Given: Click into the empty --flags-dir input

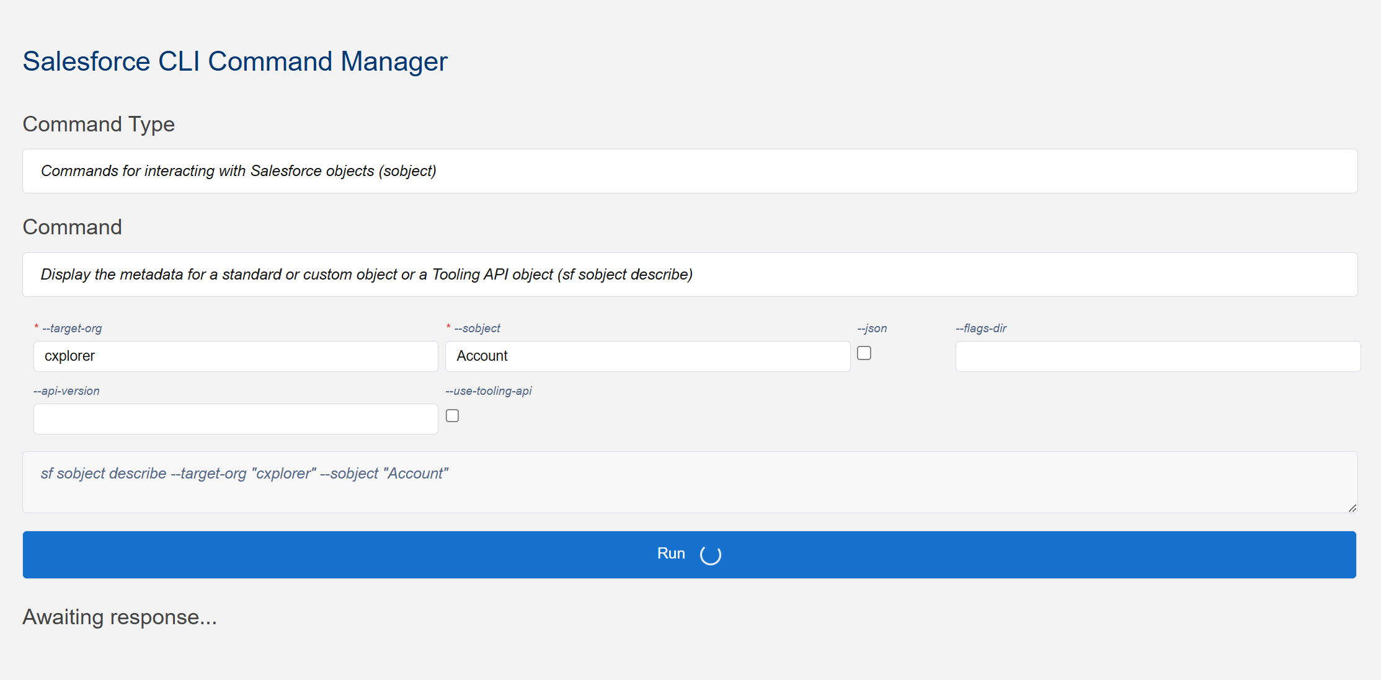Looking at the screenshot, I should 1157,356.
